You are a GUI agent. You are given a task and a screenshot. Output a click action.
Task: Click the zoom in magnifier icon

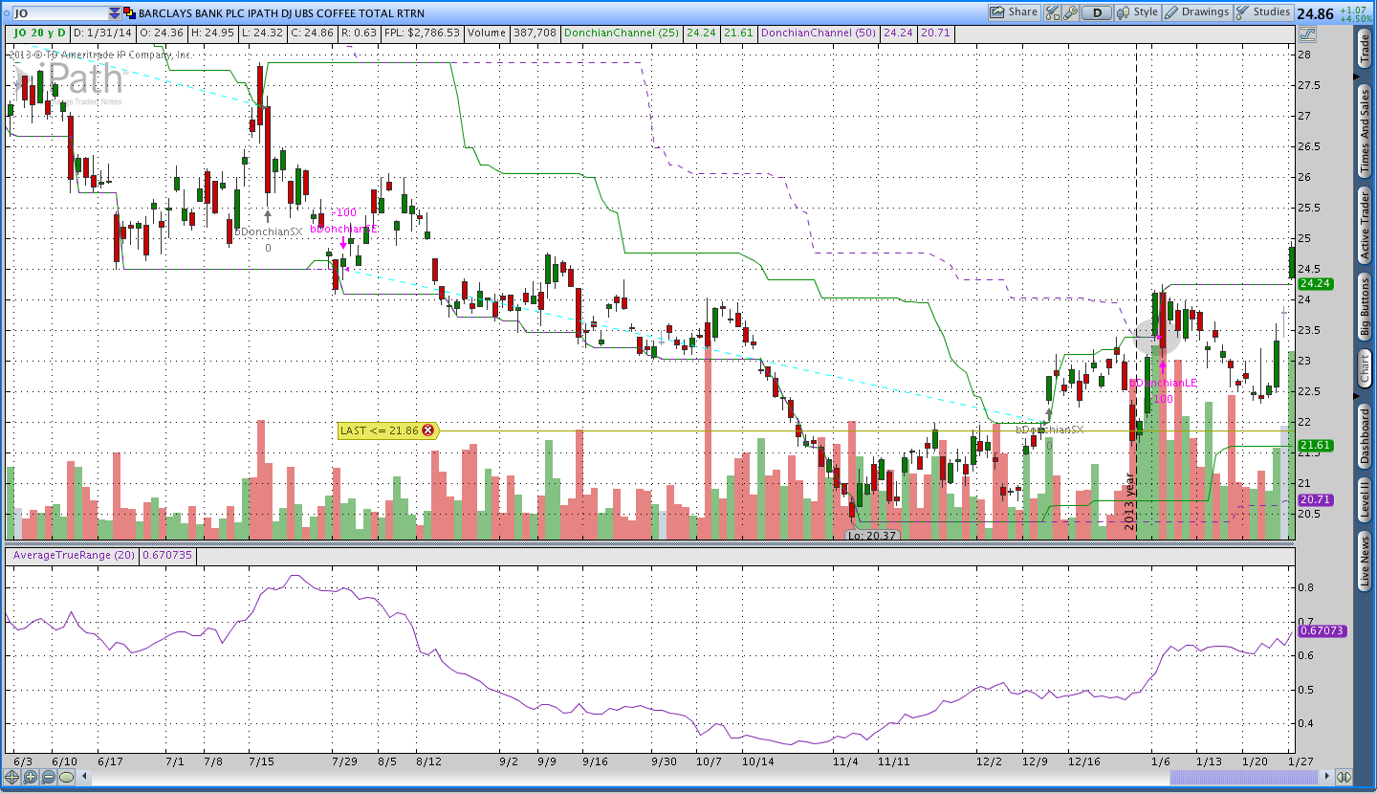pos(30,777)
